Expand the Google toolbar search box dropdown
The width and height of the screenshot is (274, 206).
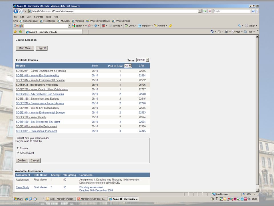tap(69, 26)
